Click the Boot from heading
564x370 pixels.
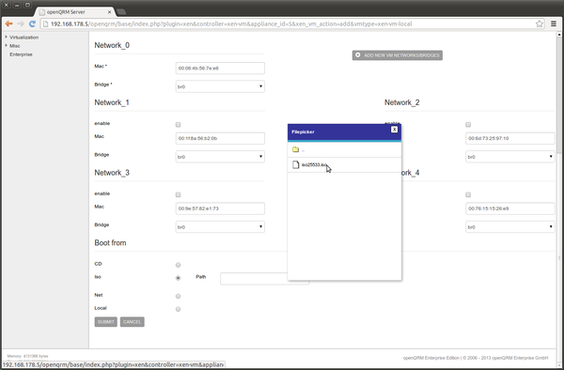point(110,243)
